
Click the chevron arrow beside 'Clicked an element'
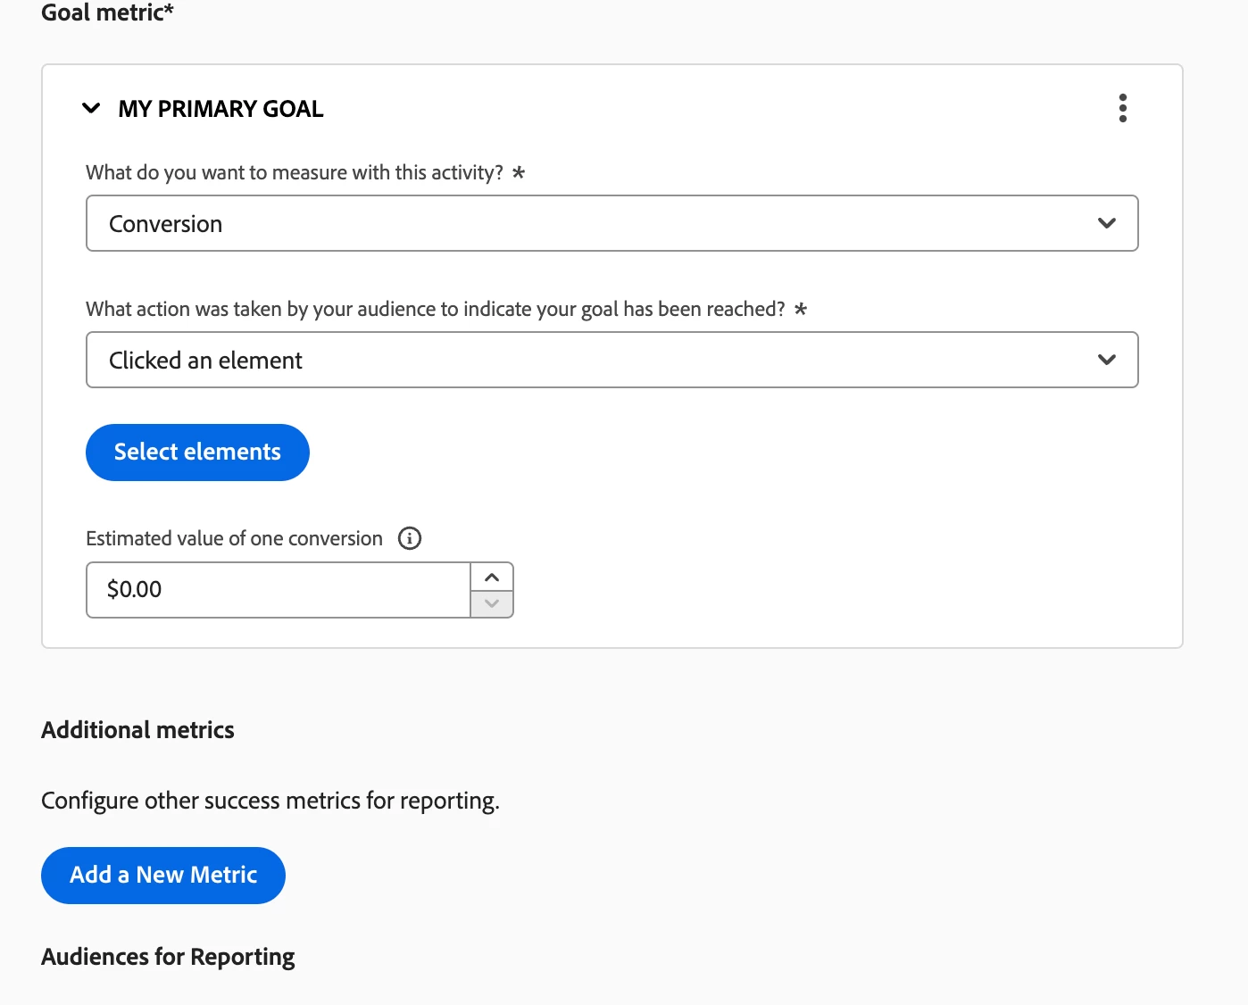tap(1106, 360)
